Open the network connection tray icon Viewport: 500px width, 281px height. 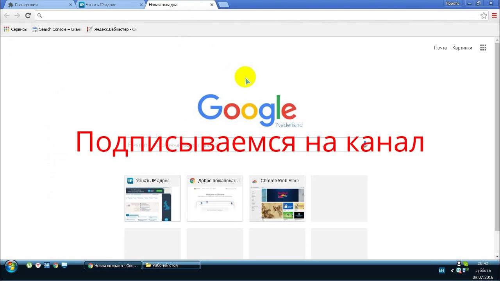click(x=465, y=270)
